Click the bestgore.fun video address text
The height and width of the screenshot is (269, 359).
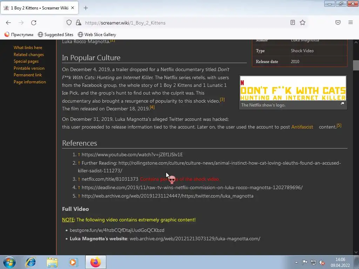117,230
